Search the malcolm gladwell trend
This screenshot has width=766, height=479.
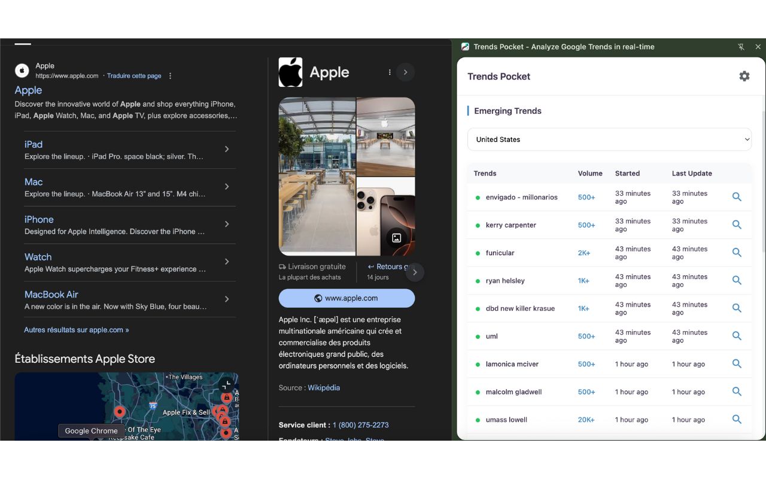coord(737,392)
